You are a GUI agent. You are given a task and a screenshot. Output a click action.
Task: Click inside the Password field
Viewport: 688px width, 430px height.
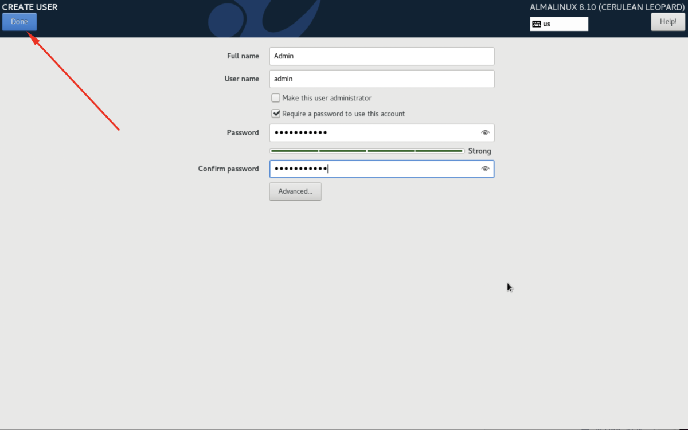tap(373, 133)
